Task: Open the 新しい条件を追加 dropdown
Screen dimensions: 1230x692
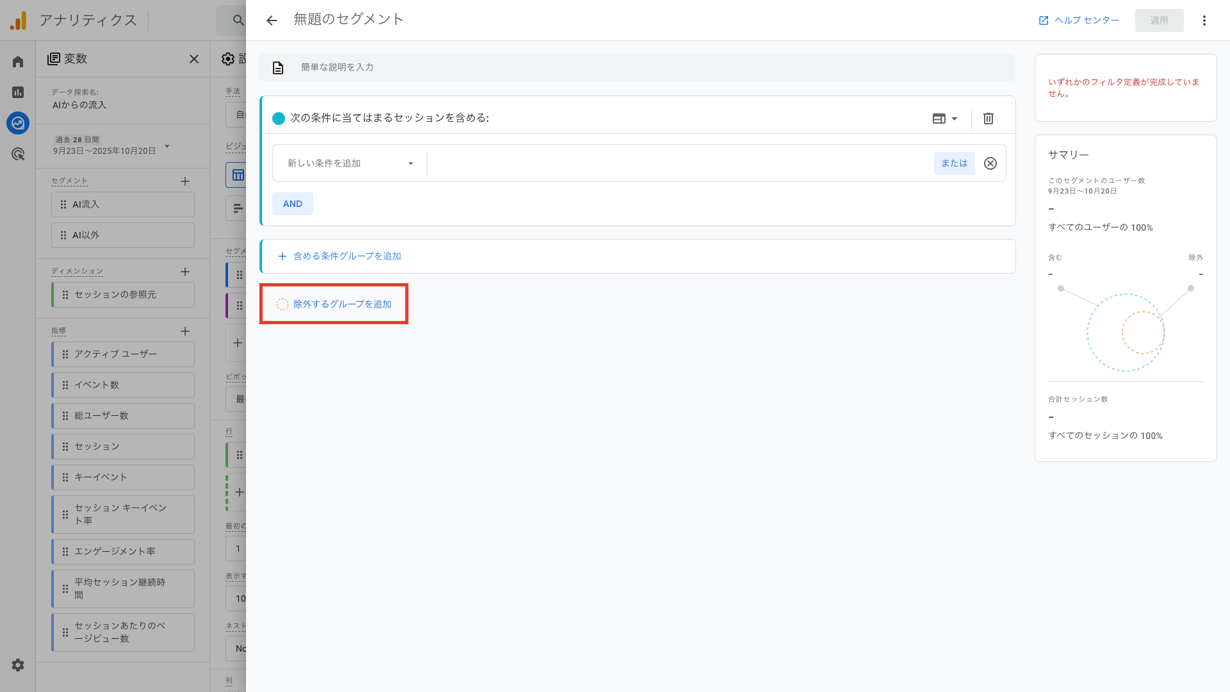Action: click(349, 163)
